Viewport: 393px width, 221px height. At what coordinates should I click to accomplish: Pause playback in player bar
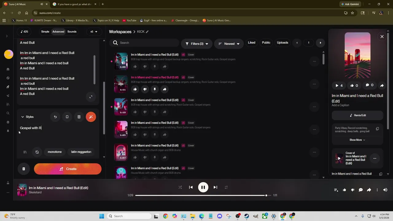(203, 187)
